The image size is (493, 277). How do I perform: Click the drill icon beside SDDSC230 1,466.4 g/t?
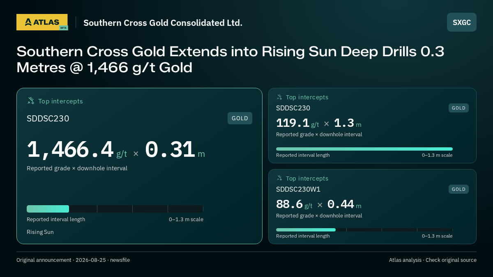coord(31,101)
